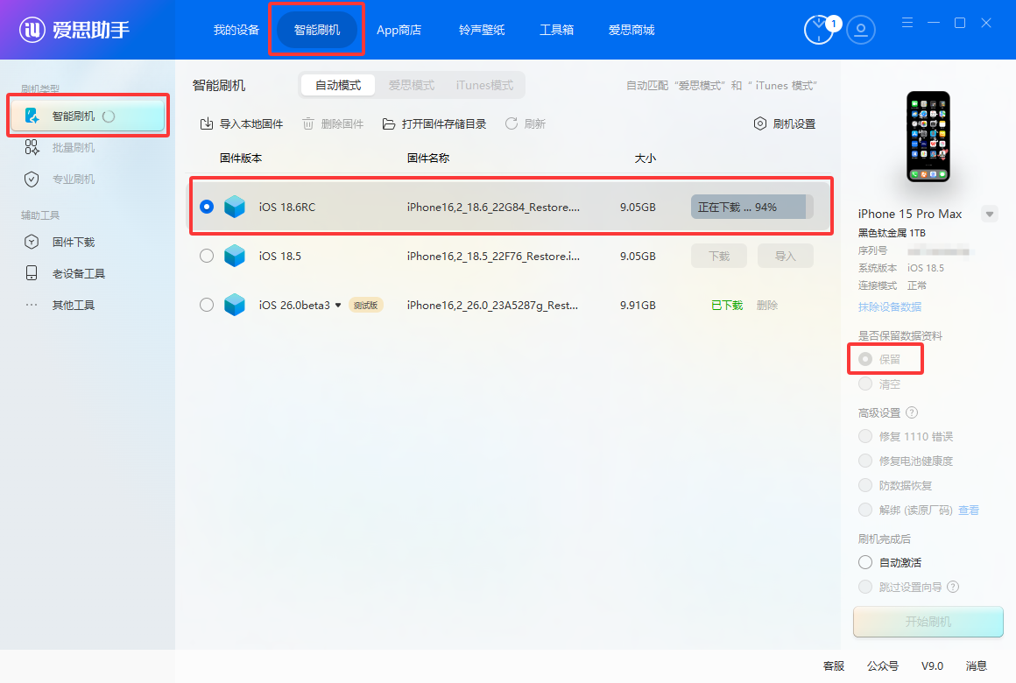
Task: Select the 保留 data retention radio button
Action: click(x=865, y=358)
